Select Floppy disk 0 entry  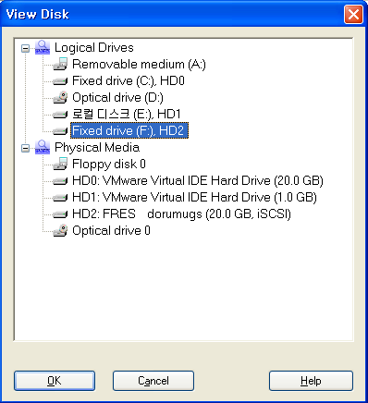109,165
